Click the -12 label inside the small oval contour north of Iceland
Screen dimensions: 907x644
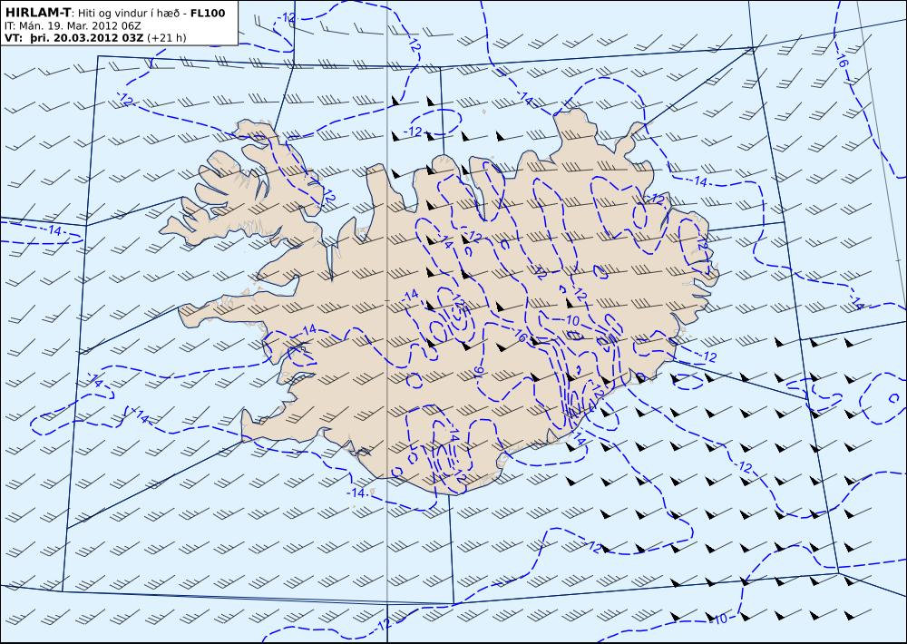(413, 132)
